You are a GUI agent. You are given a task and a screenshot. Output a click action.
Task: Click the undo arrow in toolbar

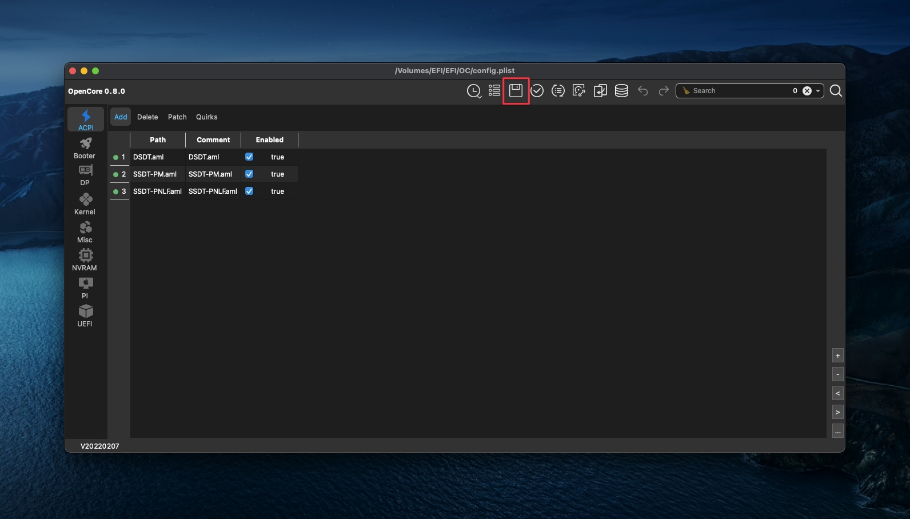coord(642,91)
